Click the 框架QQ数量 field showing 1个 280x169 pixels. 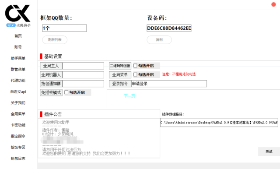[x=64, y=28]
